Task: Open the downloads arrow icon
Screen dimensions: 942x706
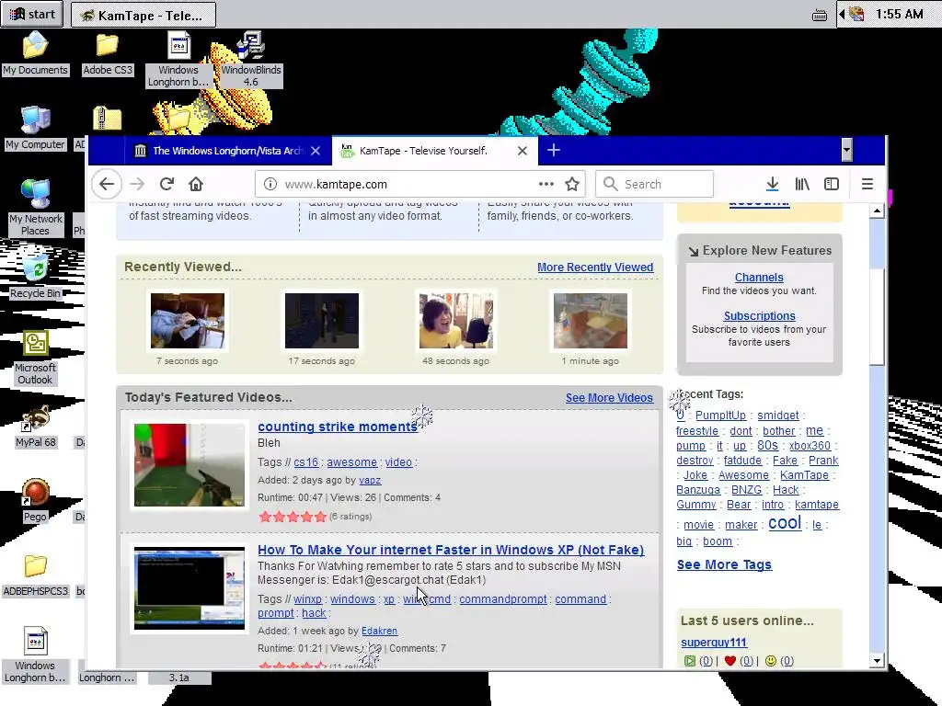Action: click(773, 184)
